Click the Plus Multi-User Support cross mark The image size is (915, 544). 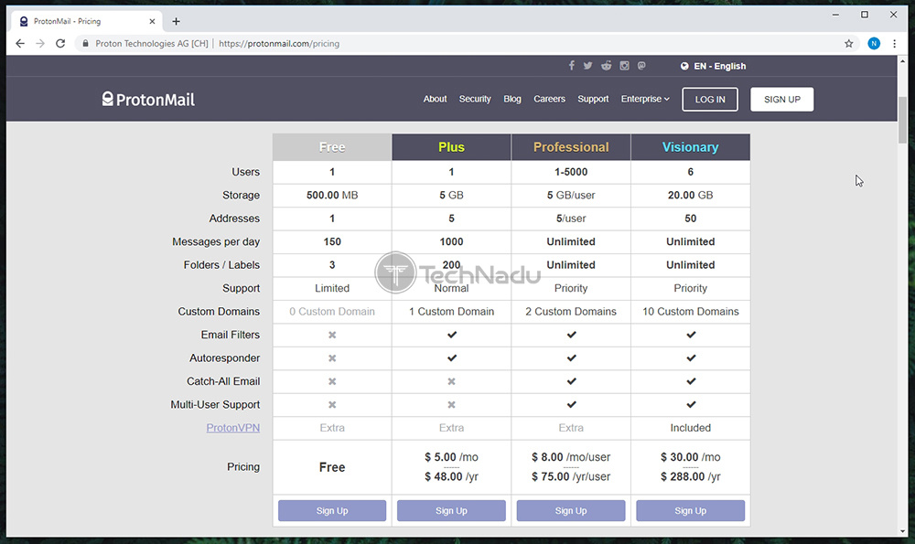point(451,405)
